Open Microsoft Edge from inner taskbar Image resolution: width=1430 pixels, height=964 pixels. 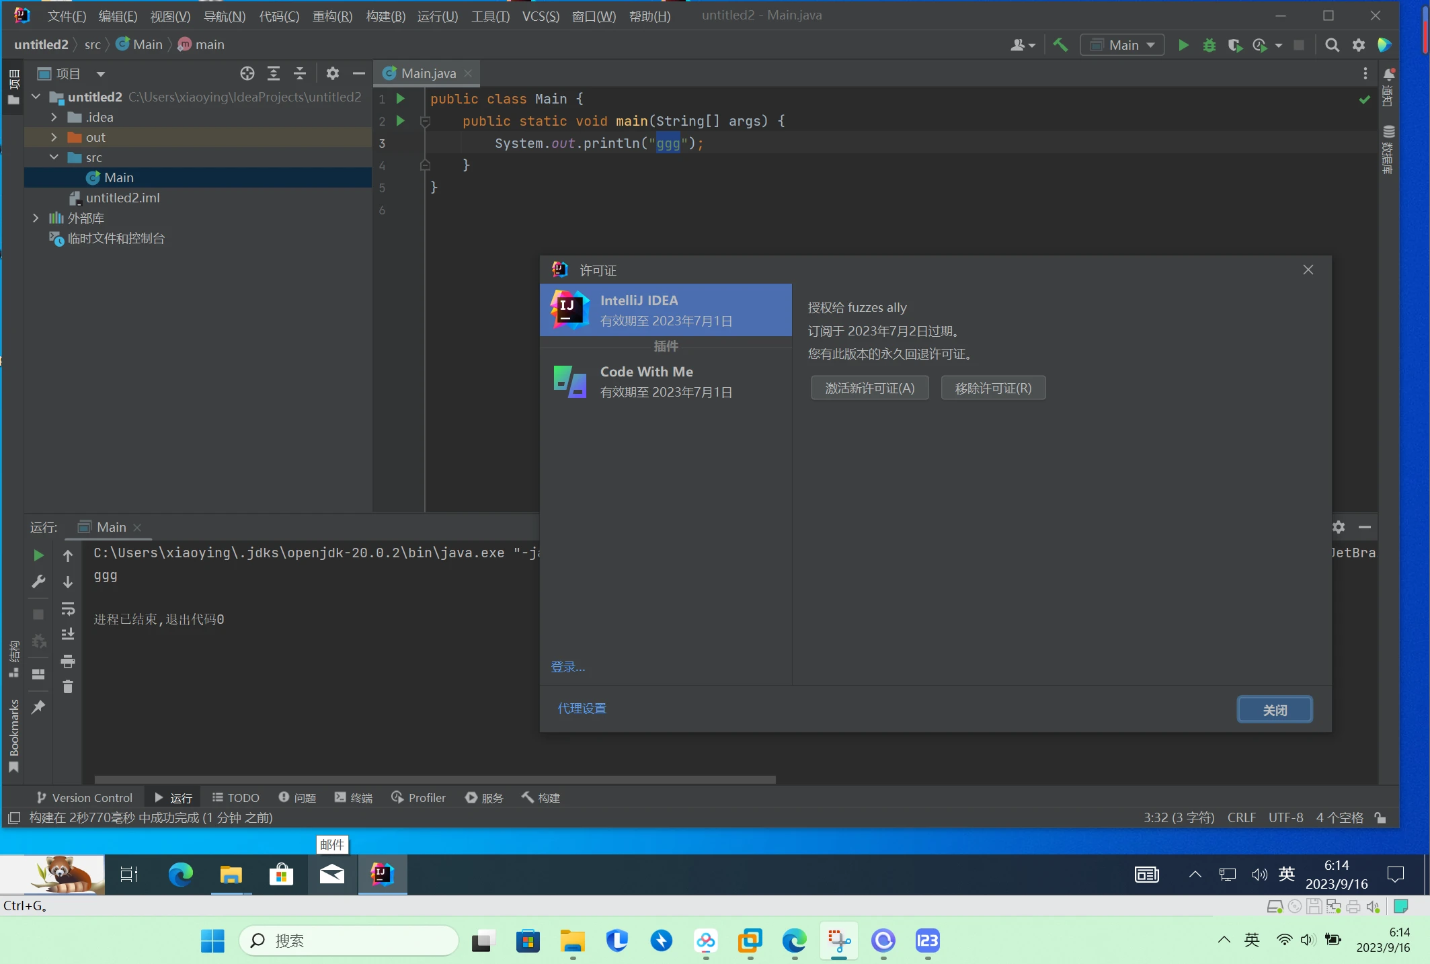pyautogui.click(x=180, y=874)
